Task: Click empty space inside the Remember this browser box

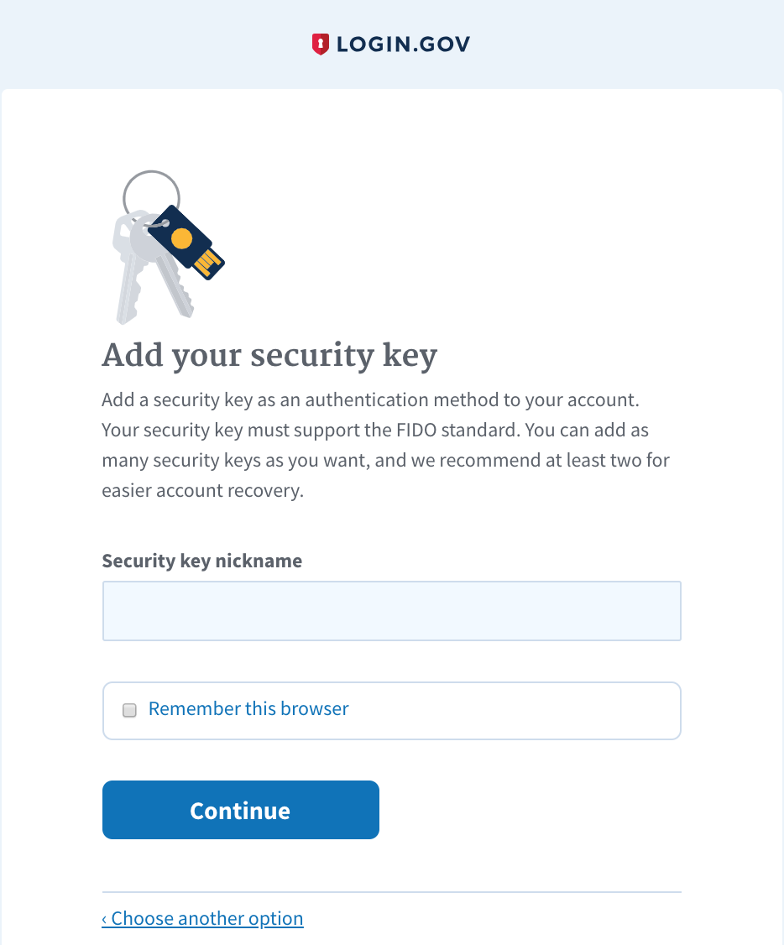Action: pyautogui.click(x=520, y=710)
